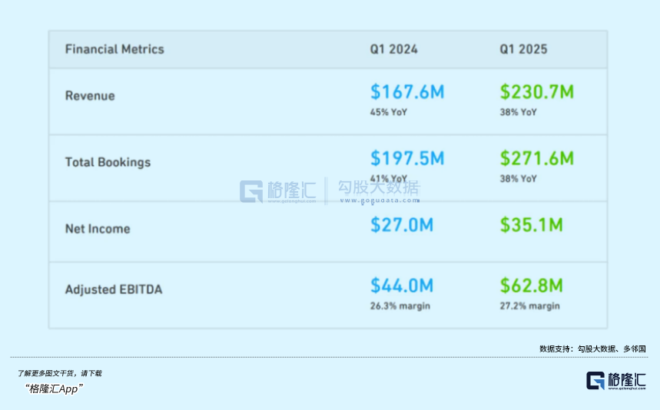This screenshot has width=660, height=410.
Task: Select the Q1 2024 column header
Action: (x=393, y=49)
